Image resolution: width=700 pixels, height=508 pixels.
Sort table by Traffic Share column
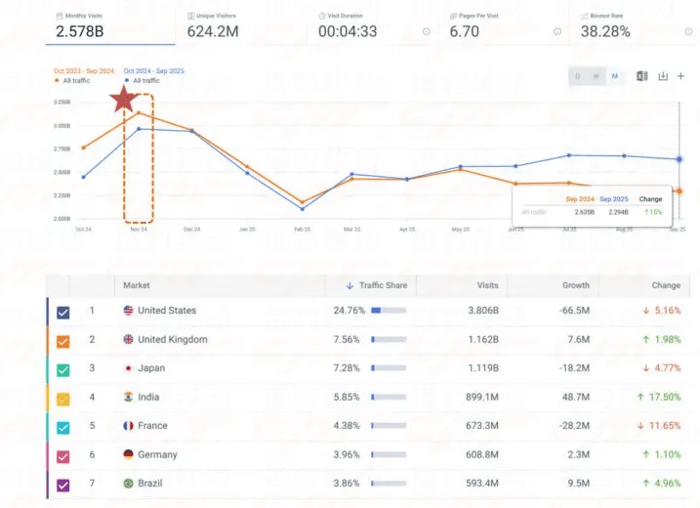[x=381, y=285]
